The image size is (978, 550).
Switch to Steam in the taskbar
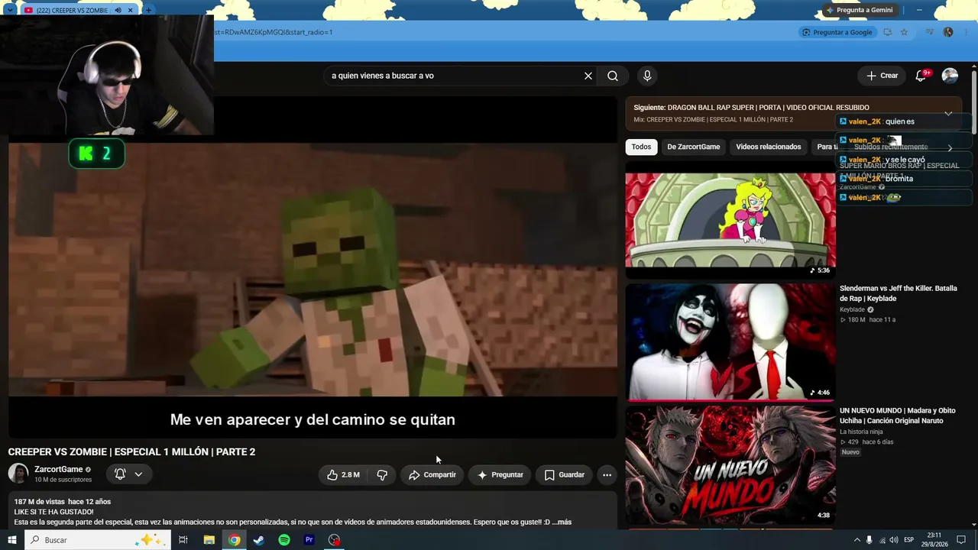pos(259,540)
